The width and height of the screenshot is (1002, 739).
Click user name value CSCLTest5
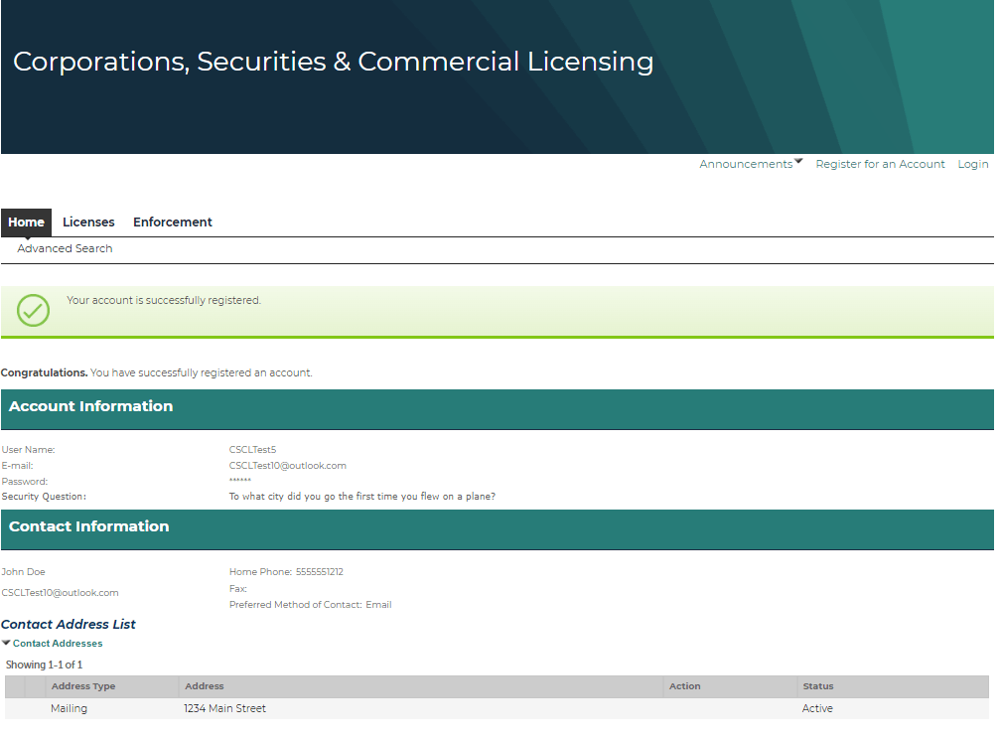click(252, 450)
